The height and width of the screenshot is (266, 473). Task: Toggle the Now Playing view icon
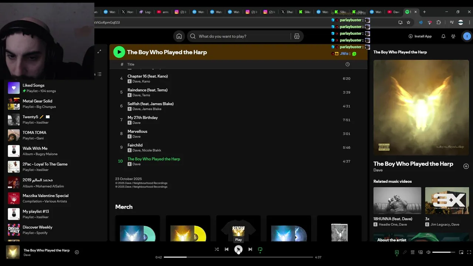point(397,252)
